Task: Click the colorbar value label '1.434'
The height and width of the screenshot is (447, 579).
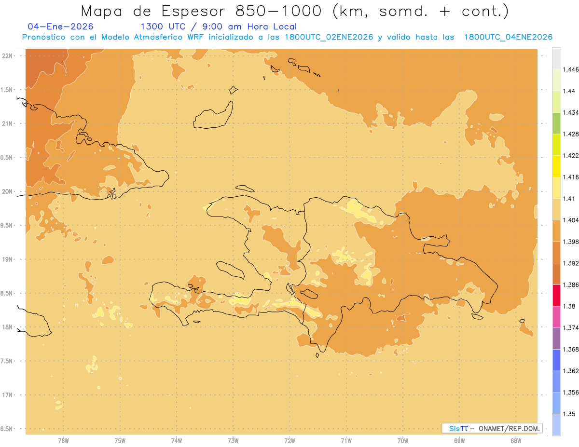Action: point(571,112)
